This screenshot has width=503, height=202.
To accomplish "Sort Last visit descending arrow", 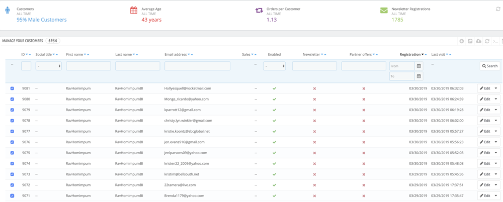I will [x=447, y=55].
